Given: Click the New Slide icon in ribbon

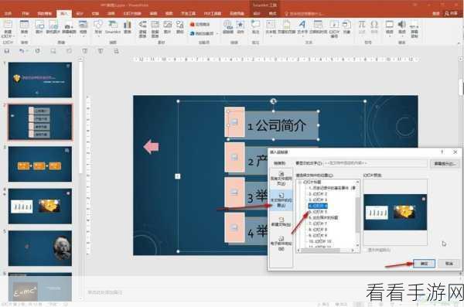Looking at the screenshot, I should (8, 25).
